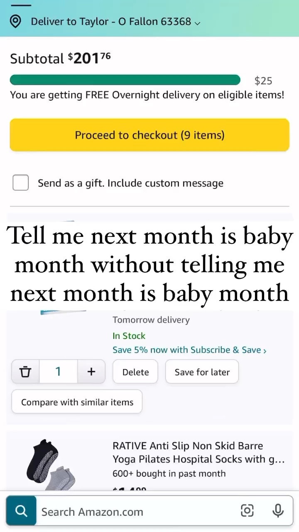
Task: Check the Send as a gift box
Action: (20, 183)
